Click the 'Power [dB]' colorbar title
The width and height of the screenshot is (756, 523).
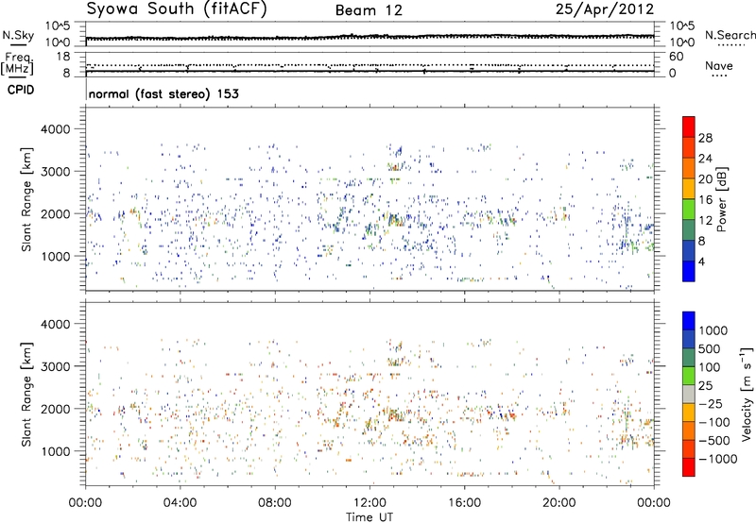point(721,199)
